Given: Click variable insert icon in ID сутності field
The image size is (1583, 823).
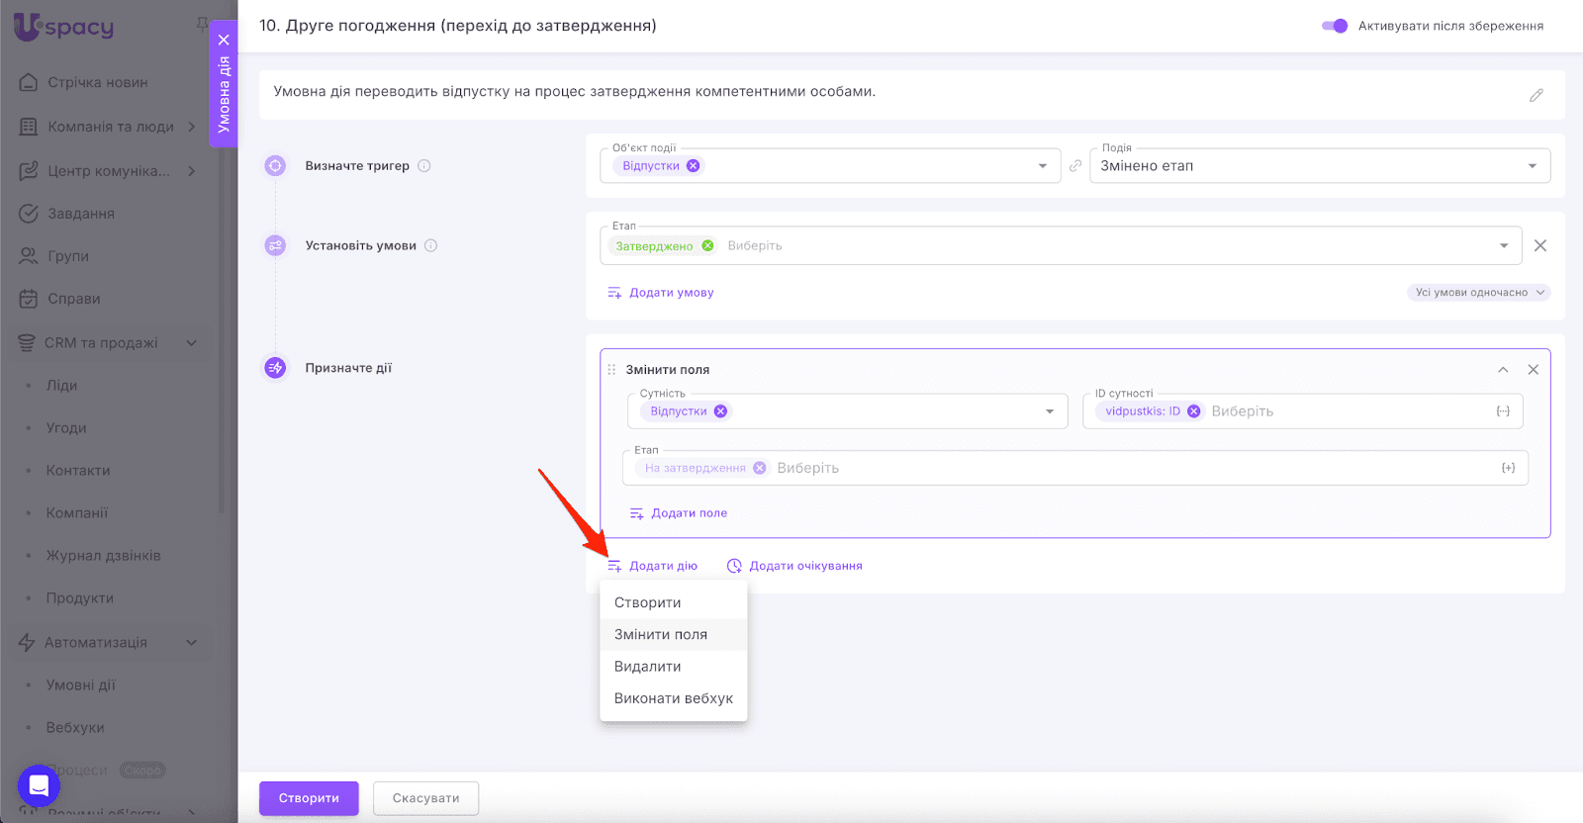Looking at the screenshot, I should click(1502, 411).
